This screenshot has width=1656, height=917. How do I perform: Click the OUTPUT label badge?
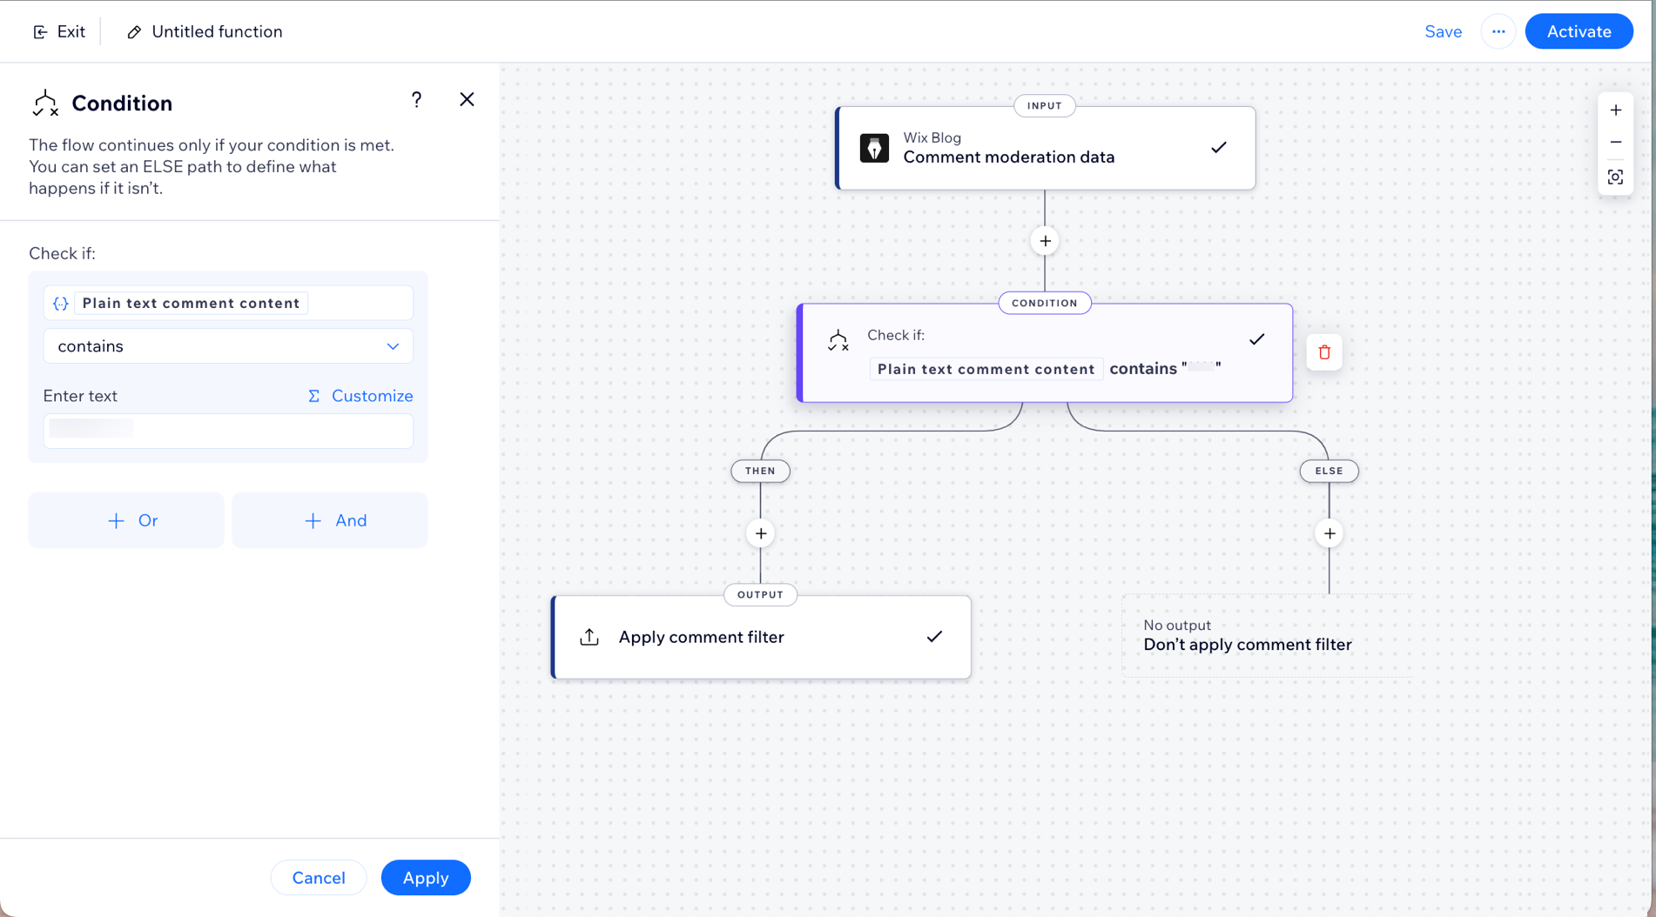click(760, 595)
